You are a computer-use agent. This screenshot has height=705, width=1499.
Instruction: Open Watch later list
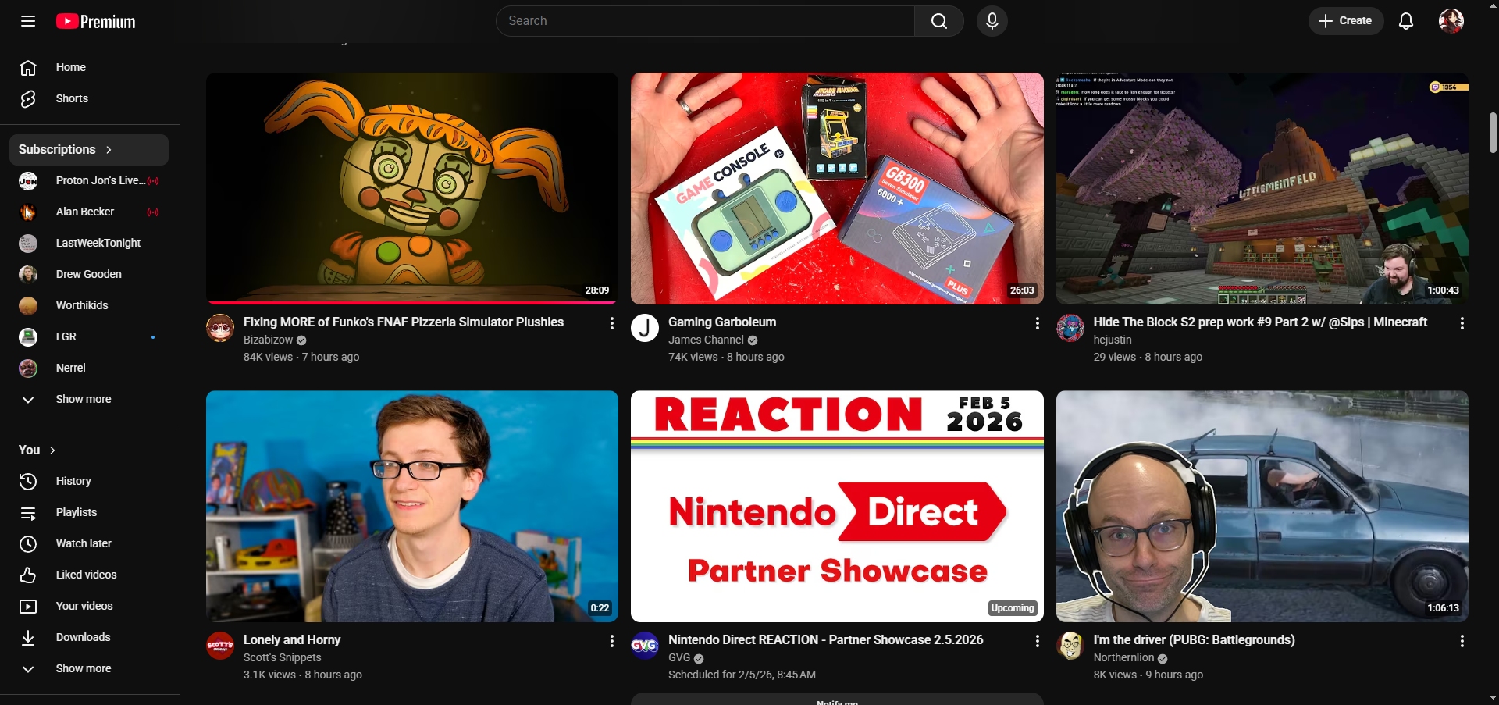coord(84,543)
